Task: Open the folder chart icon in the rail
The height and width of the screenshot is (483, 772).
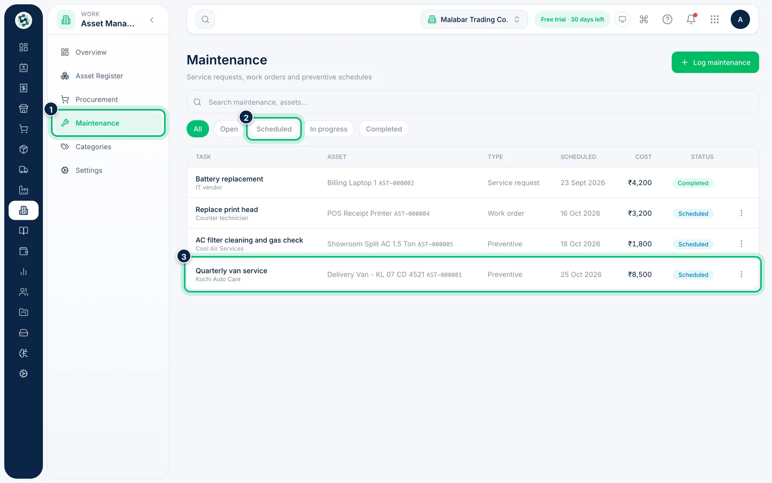Action: tap(23, 313)
